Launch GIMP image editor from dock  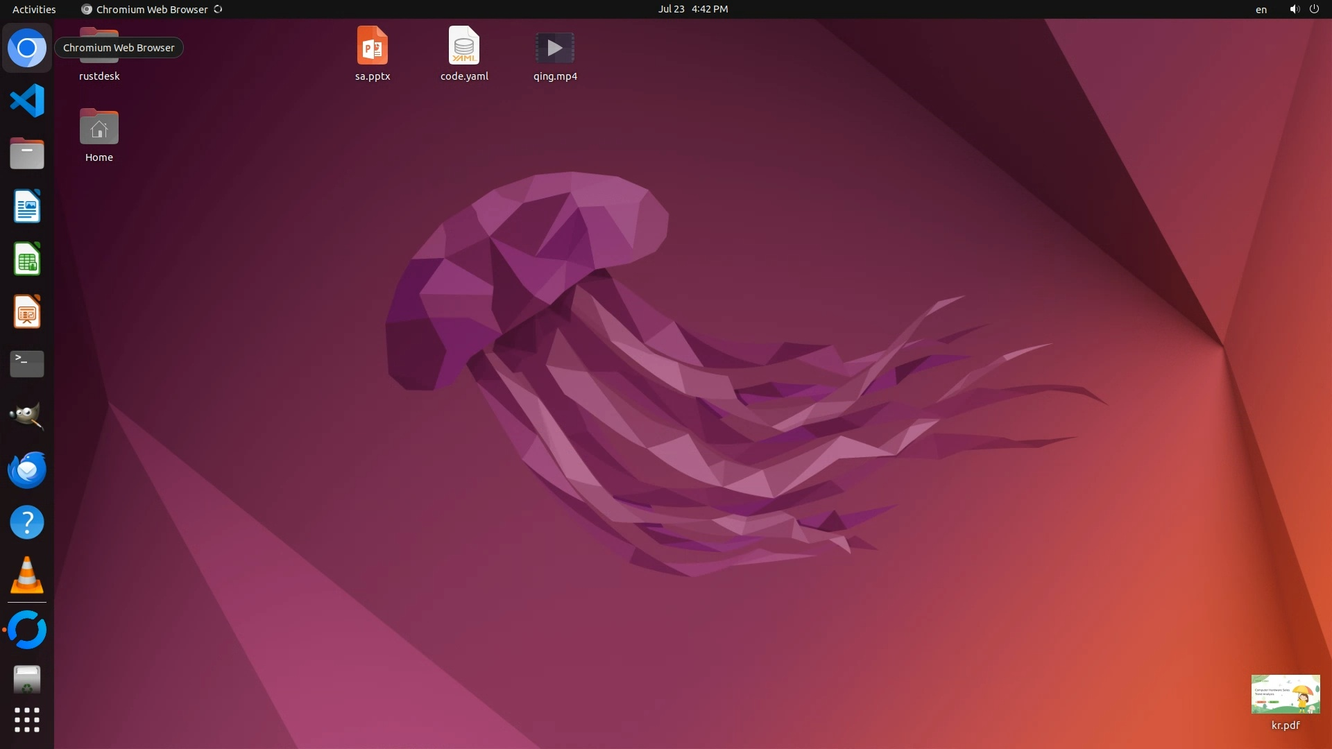tap(27, 416)
